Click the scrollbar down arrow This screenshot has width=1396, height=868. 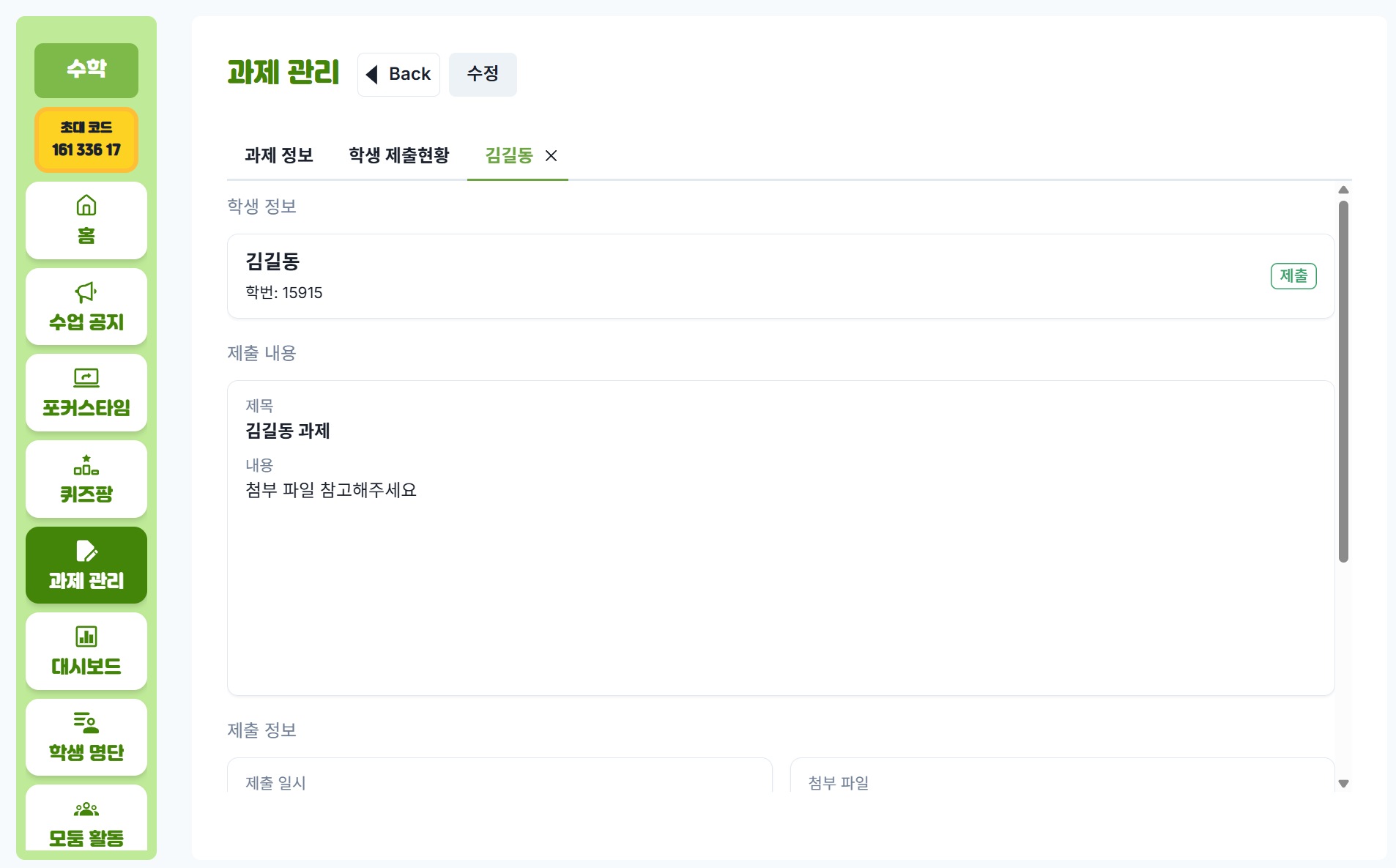pyautogui.click(x=1343, y=784)
